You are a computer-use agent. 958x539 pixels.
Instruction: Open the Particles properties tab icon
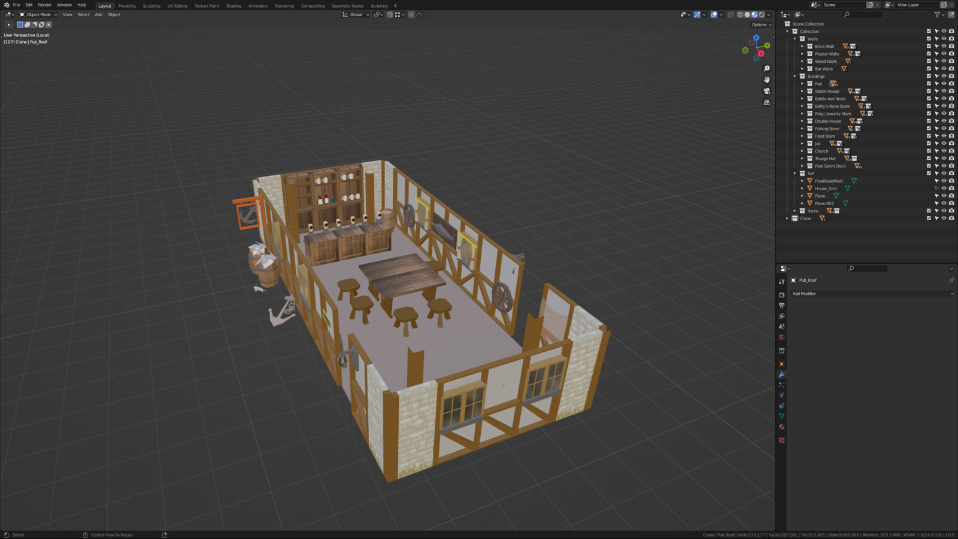coord(781,385)
